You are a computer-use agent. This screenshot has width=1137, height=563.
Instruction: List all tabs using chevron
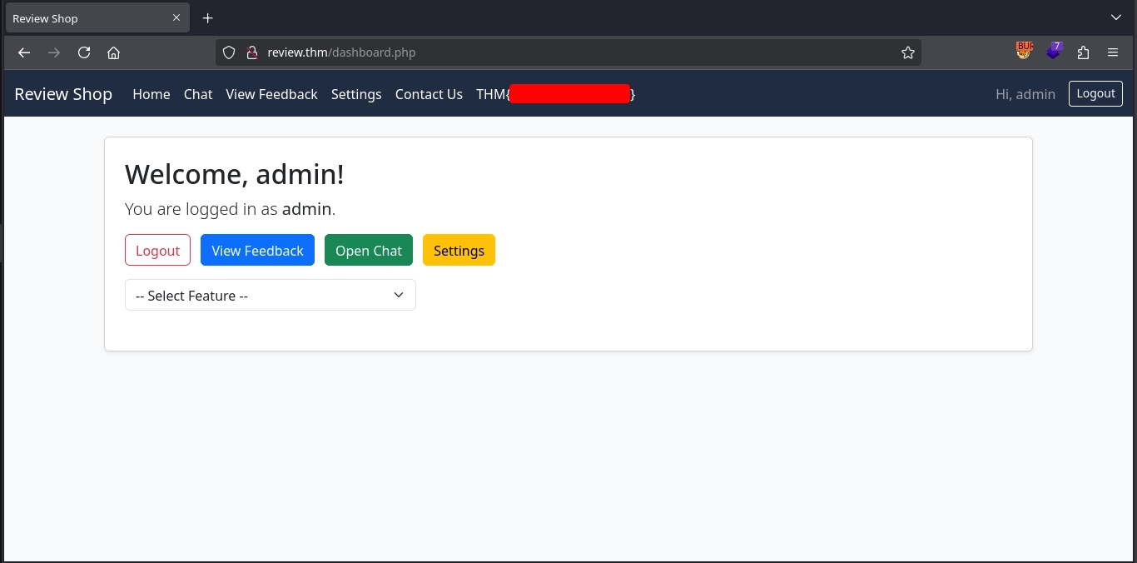tap(1116, 17)
